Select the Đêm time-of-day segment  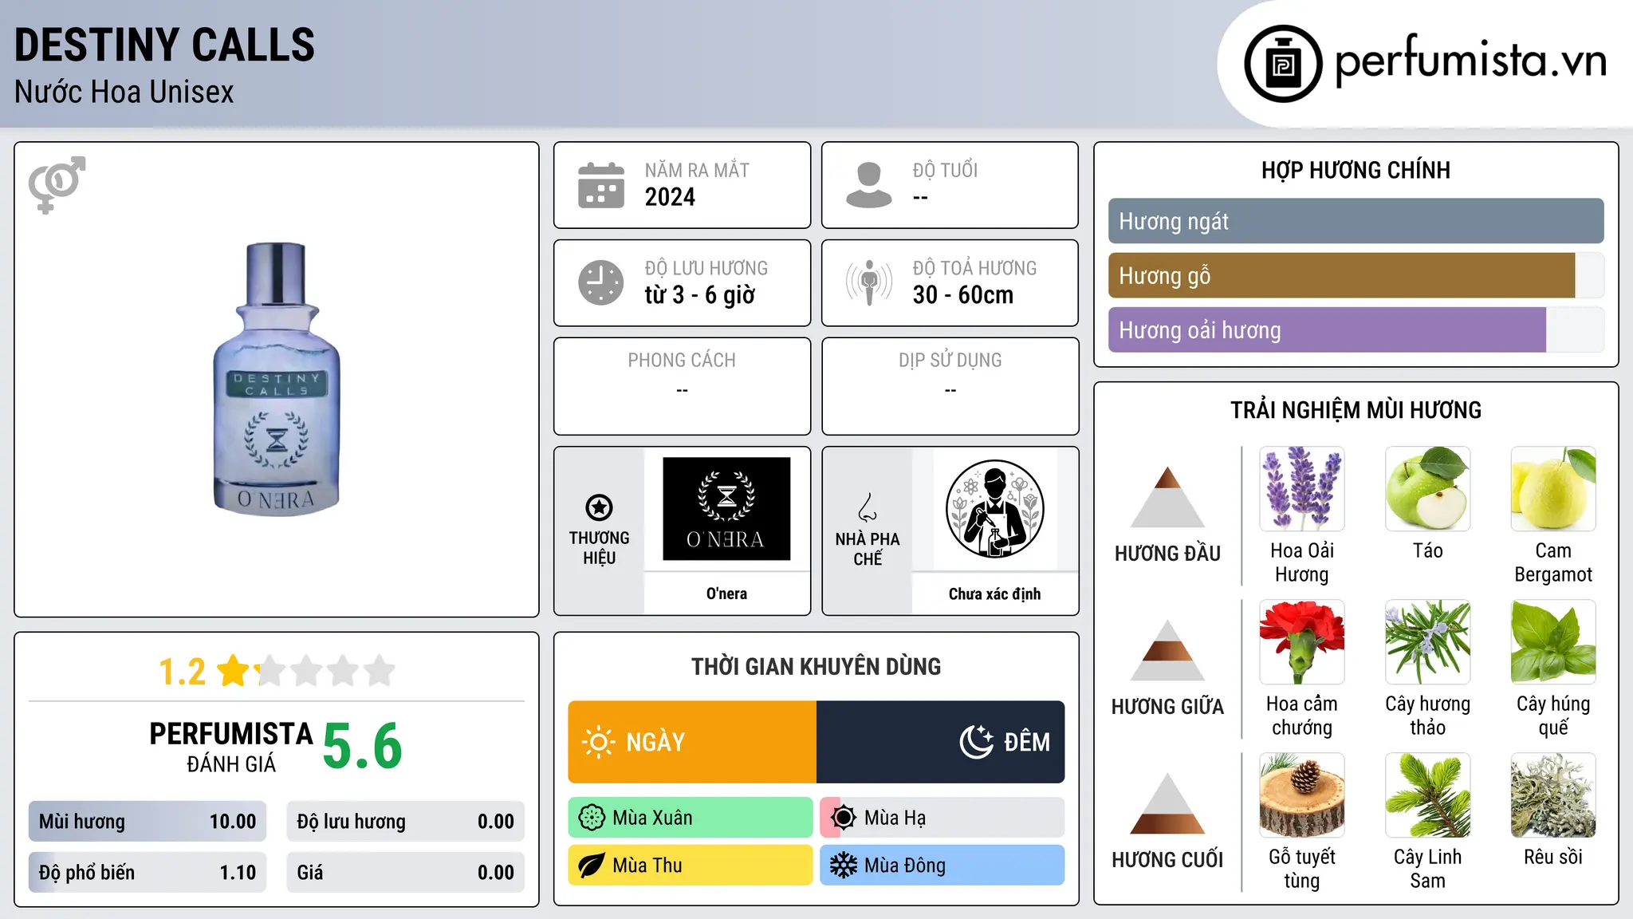pyautogui.click(x=941, y=742)
